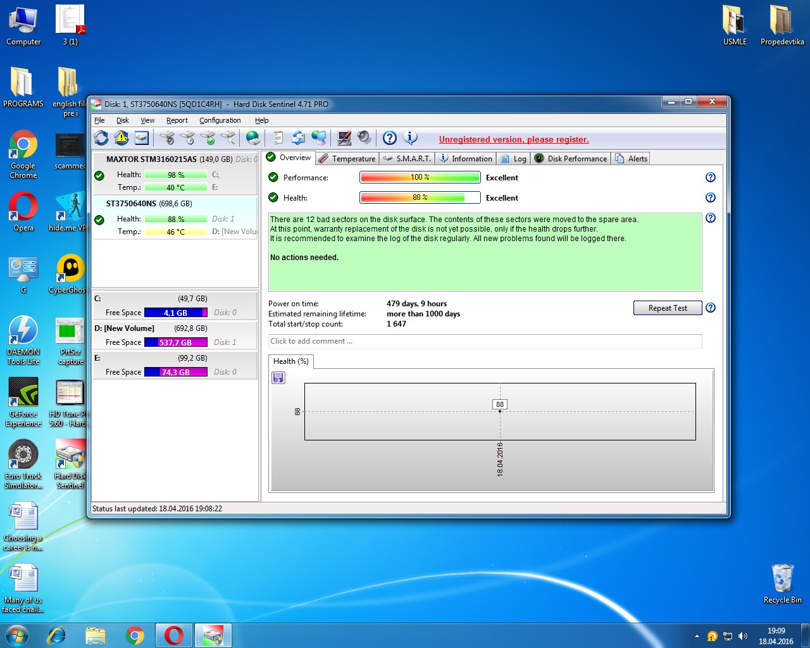This screenshot has width=810, height=648.
Task: Click the speaker sound icon in toolbar
Action: pos(364,138)
